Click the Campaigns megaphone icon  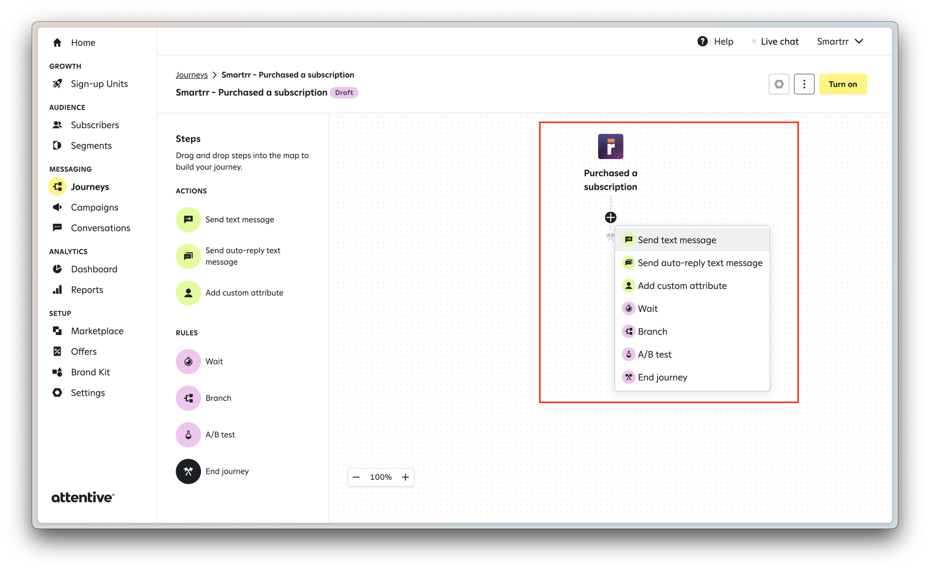(57, 207)
